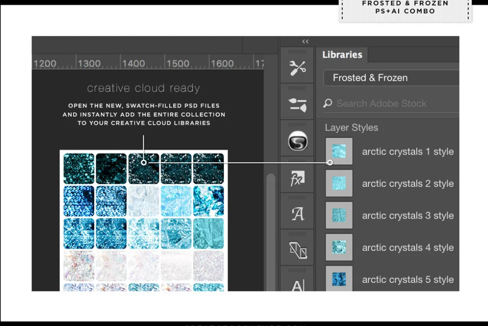Click the Search Adobe Stock field
Image resolution: width=488 pixels, height=326 pixels.
coord(391,104)
